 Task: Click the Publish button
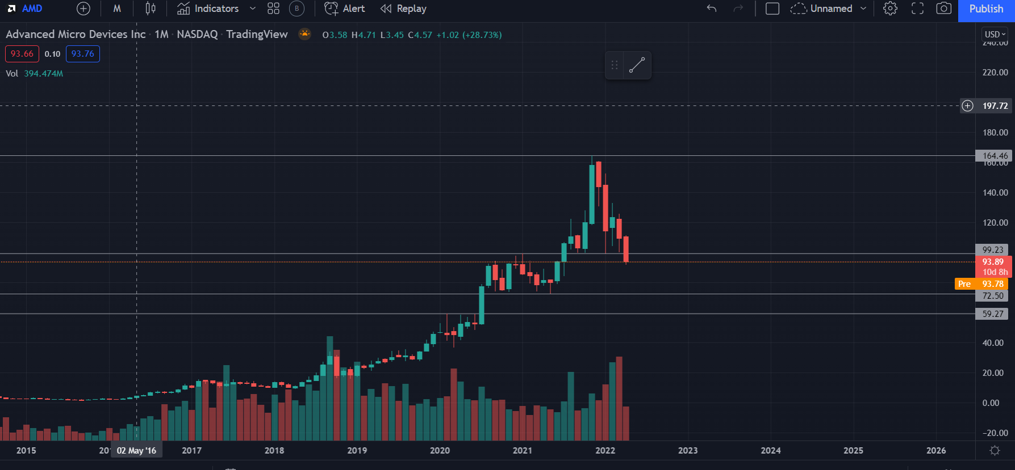tap(987, 9)
